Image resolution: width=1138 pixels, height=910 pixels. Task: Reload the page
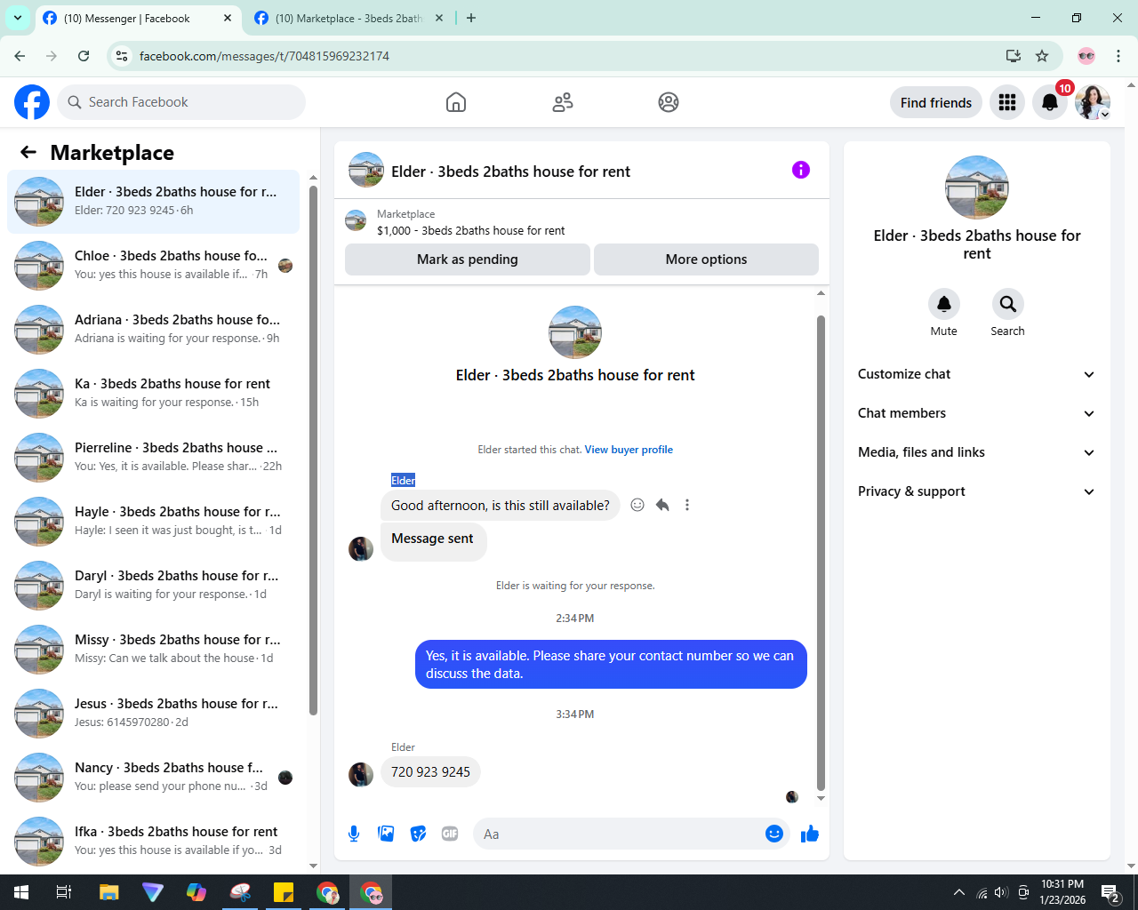pyautogui.click(x=84, y=56)
